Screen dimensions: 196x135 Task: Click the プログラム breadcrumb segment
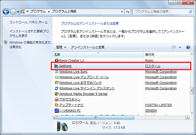38,12
